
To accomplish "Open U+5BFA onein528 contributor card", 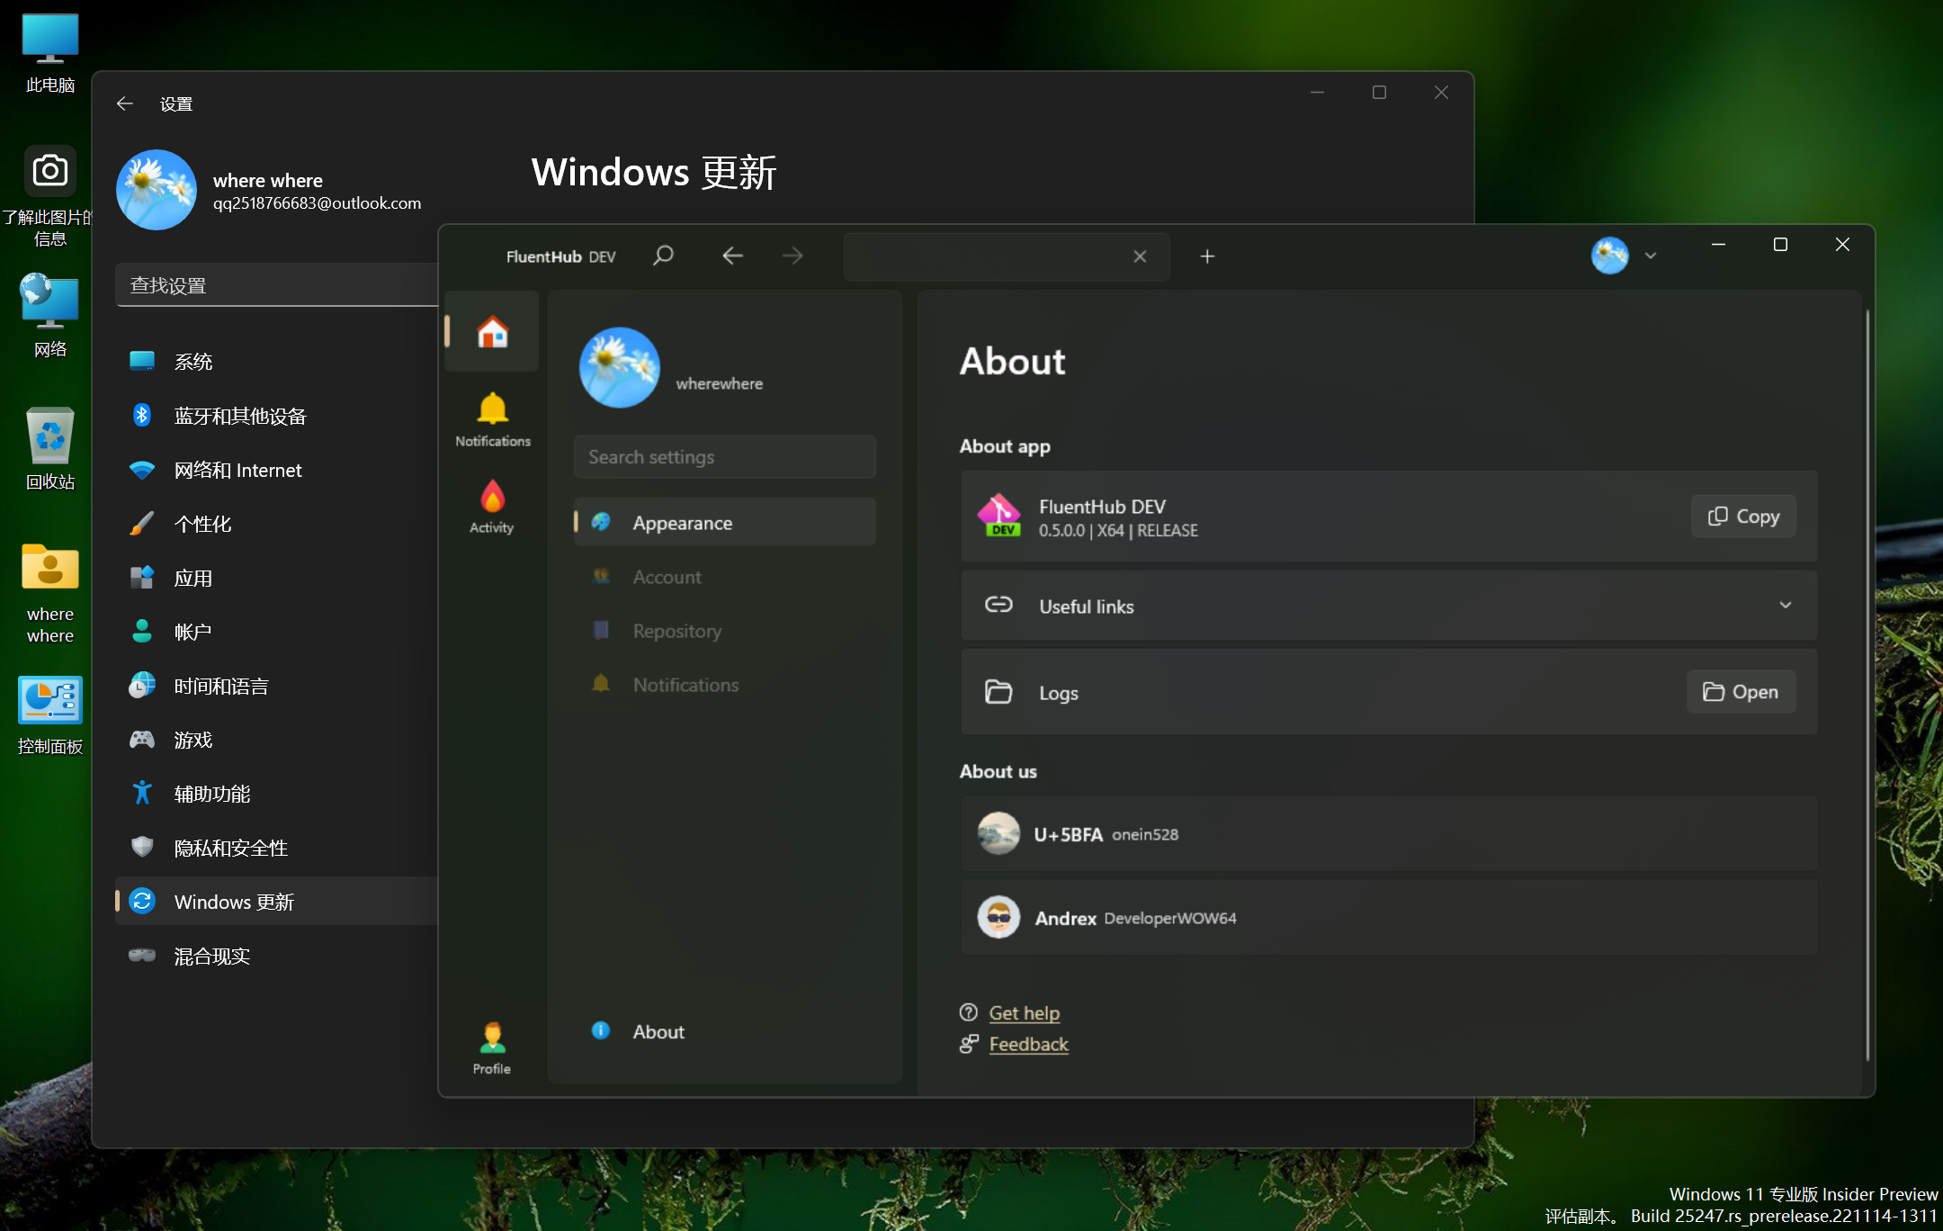I will tap(1389, 833).
